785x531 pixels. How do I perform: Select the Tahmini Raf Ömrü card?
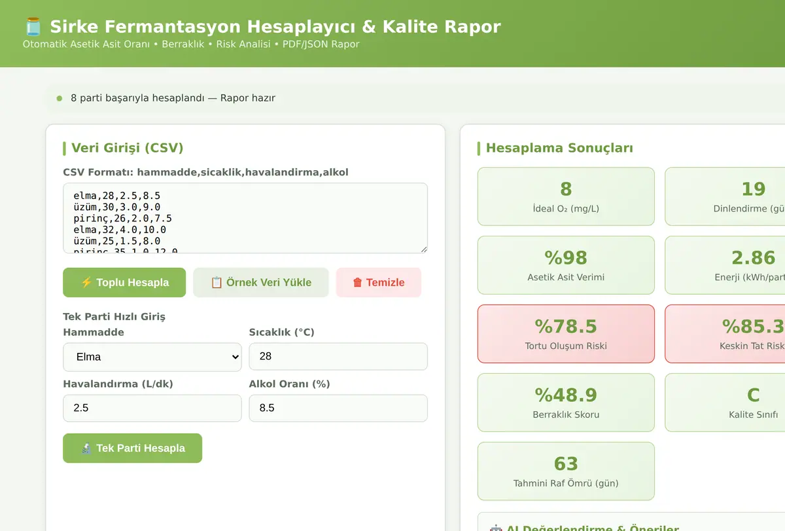coord(566,471)
